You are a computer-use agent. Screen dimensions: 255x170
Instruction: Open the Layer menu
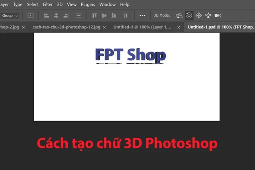tap(4, 4)
